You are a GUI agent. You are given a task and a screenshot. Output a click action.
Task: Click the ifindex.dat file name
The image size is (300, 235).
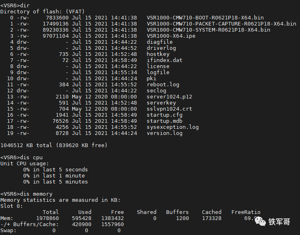(x=165, y=60)
